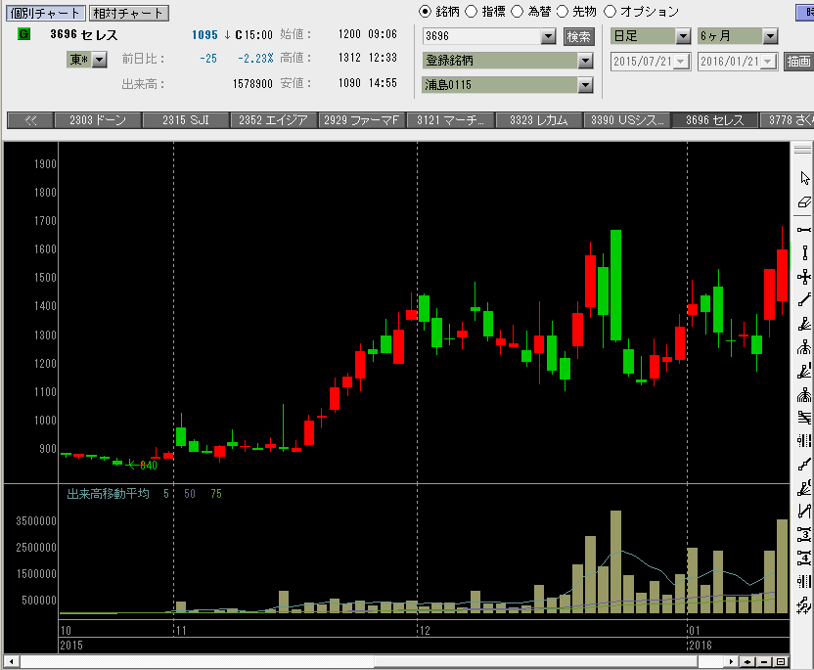Screen dimensions: 814x670
Task: Select the arrow pointer tool
Action: 804,178
